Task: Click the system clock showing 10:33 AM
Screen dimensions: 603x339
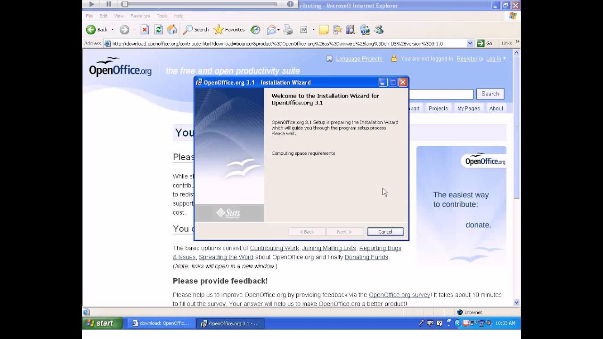Action: (x=505, y=323)
